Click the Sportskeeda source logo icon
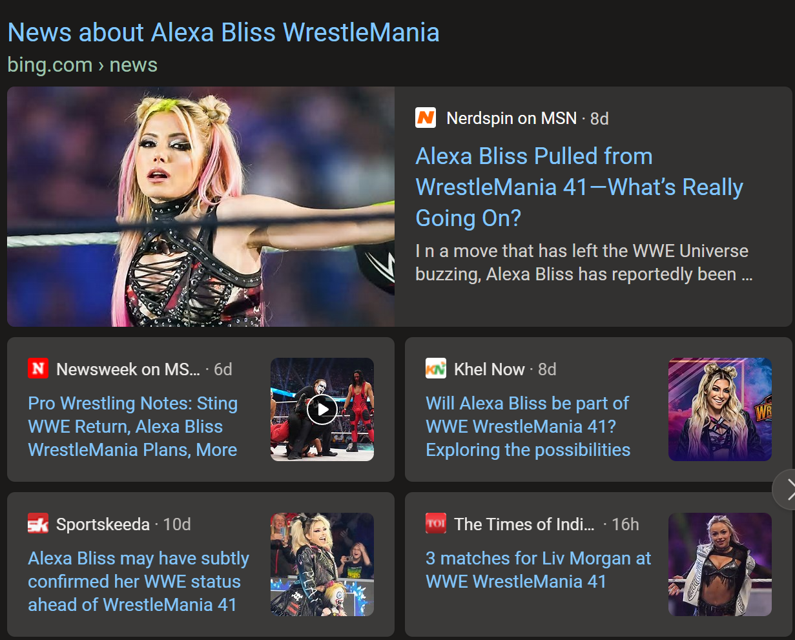 click(38, 523)
